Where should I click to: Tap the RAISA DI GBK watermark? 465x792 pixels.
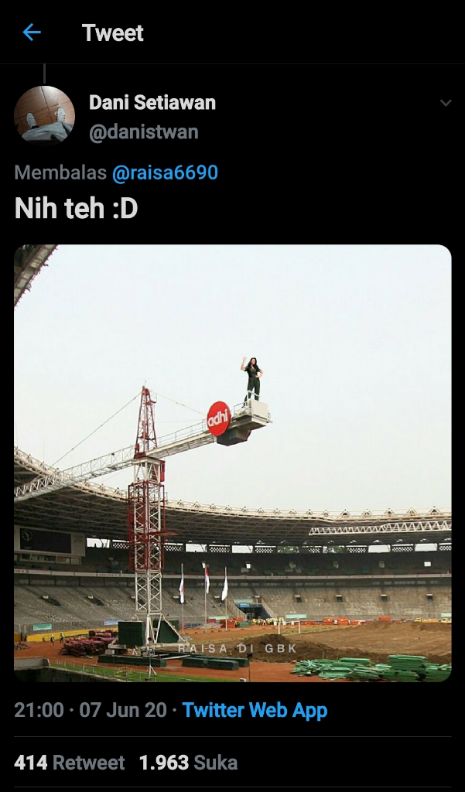237,648
